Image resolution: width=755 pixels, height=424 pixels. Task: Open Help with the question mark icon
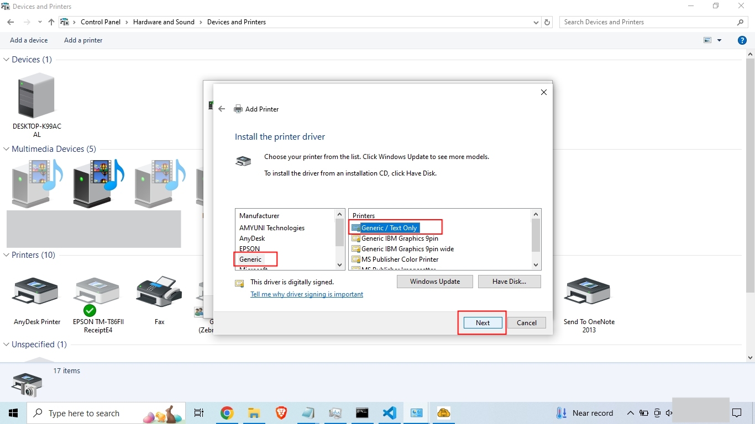click(742, 40)
